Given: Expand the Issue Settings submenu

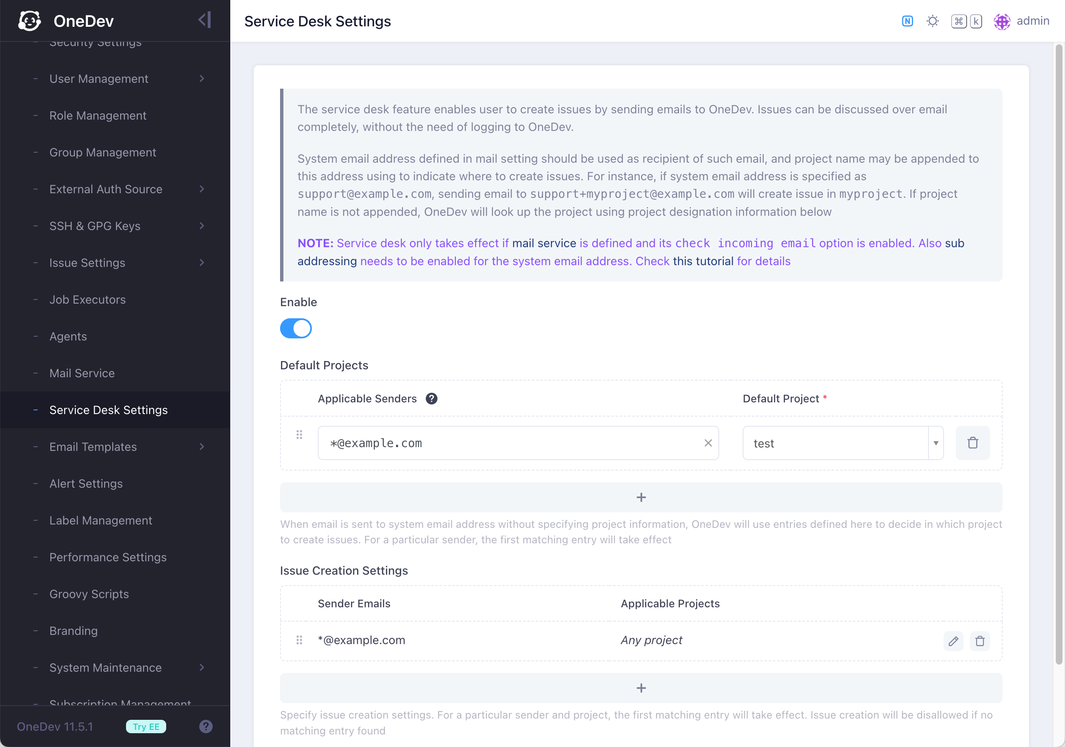Looking at the screenshot, I should pos(201,263).
